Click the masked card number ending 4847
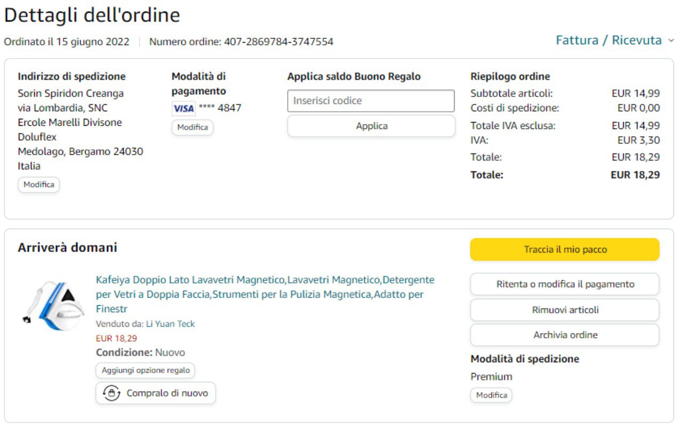 click(x=220, y=108)
